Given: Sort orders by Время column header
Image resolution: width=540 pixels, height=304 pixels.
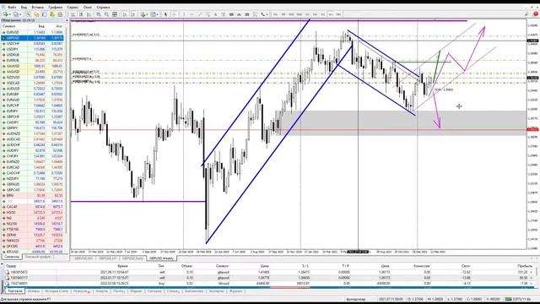Looking at the screenshot, I should pyautogui.click(x=122, y=266).
